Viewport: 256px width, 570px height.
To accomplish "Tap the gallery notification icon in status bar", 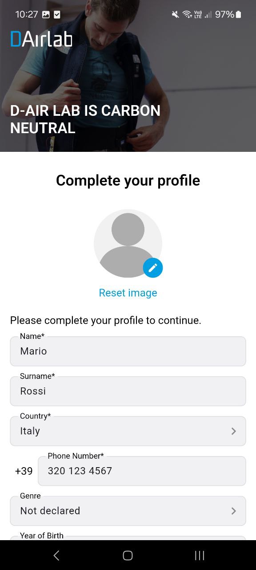I will (x=46, y=14).
